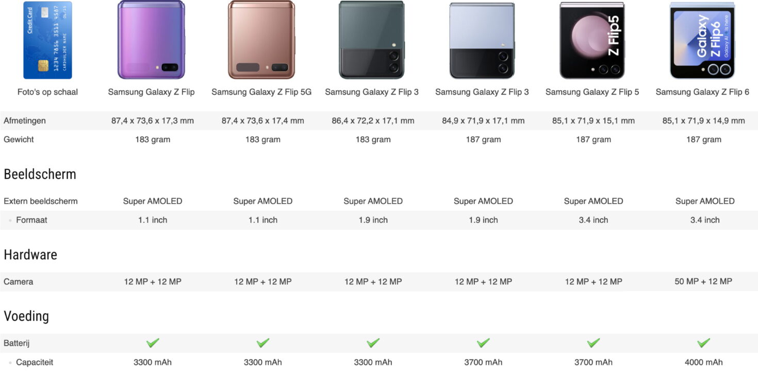Viewport: 758px width, 372px height.
Task: Click the Beeldscherm section heading
Action: 40,174
